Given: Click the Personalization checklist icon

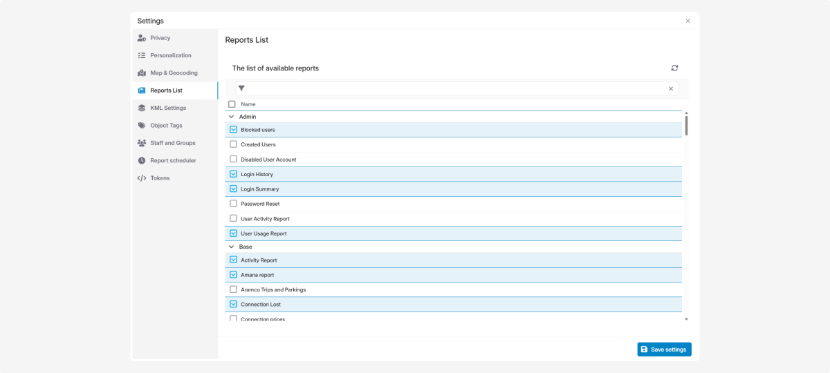Looking at the screenshot, I should 142,55.
